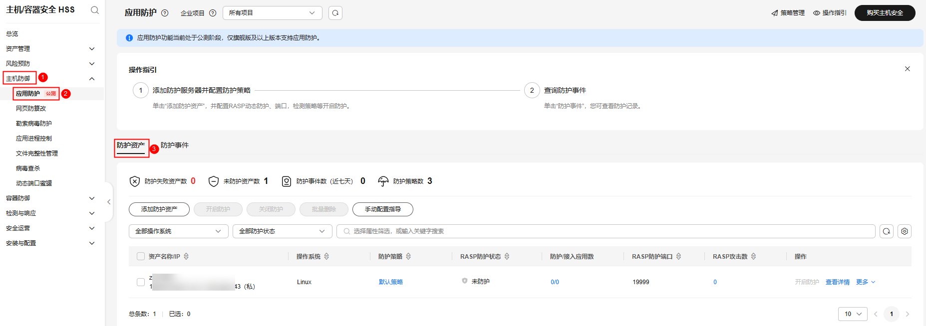The image size is (926, 326).
Task: Open the 全部防护状态 filter dropdown
Action: (x=282, y=231)
